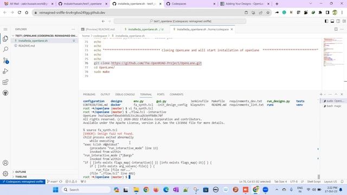347x195 pixels.
Task: Change the UTF-8 file encoding
Action: pyautogui.click(x=294, y=181)
